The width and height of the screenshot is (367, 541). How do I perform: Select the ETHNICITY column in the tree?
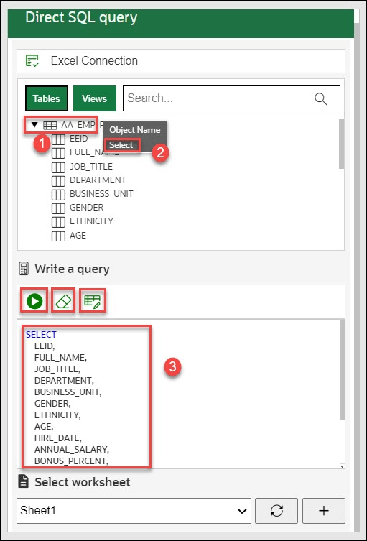(91, 221)
